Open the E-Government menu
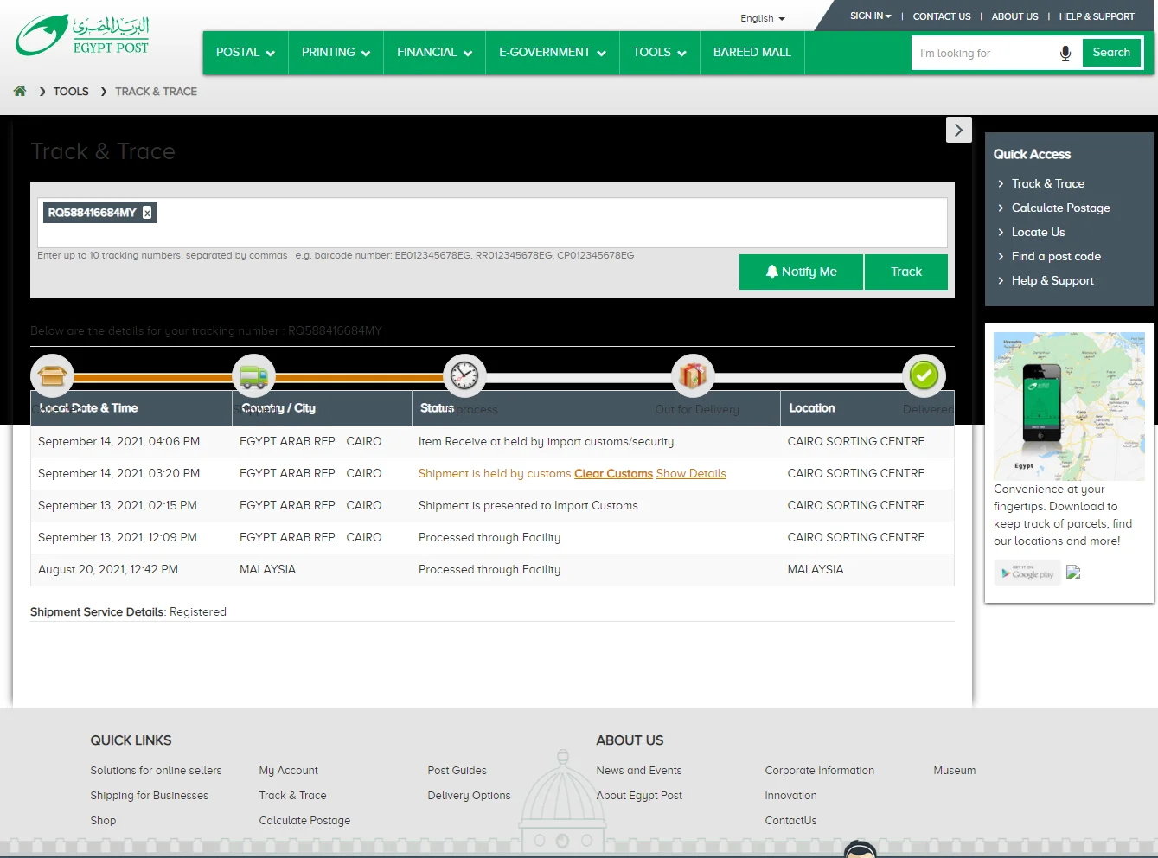Image resolution: width=1158 pixels, height=858 pixels. pyautogui.click(x=552, y=53)
